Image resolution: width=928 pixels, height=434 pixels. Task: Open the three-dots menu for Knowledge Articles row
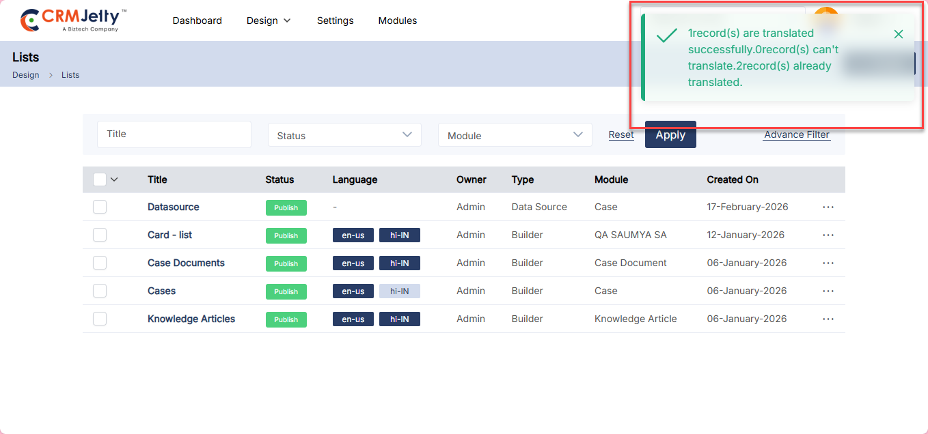pyautogui.click(x=828, y=319)
